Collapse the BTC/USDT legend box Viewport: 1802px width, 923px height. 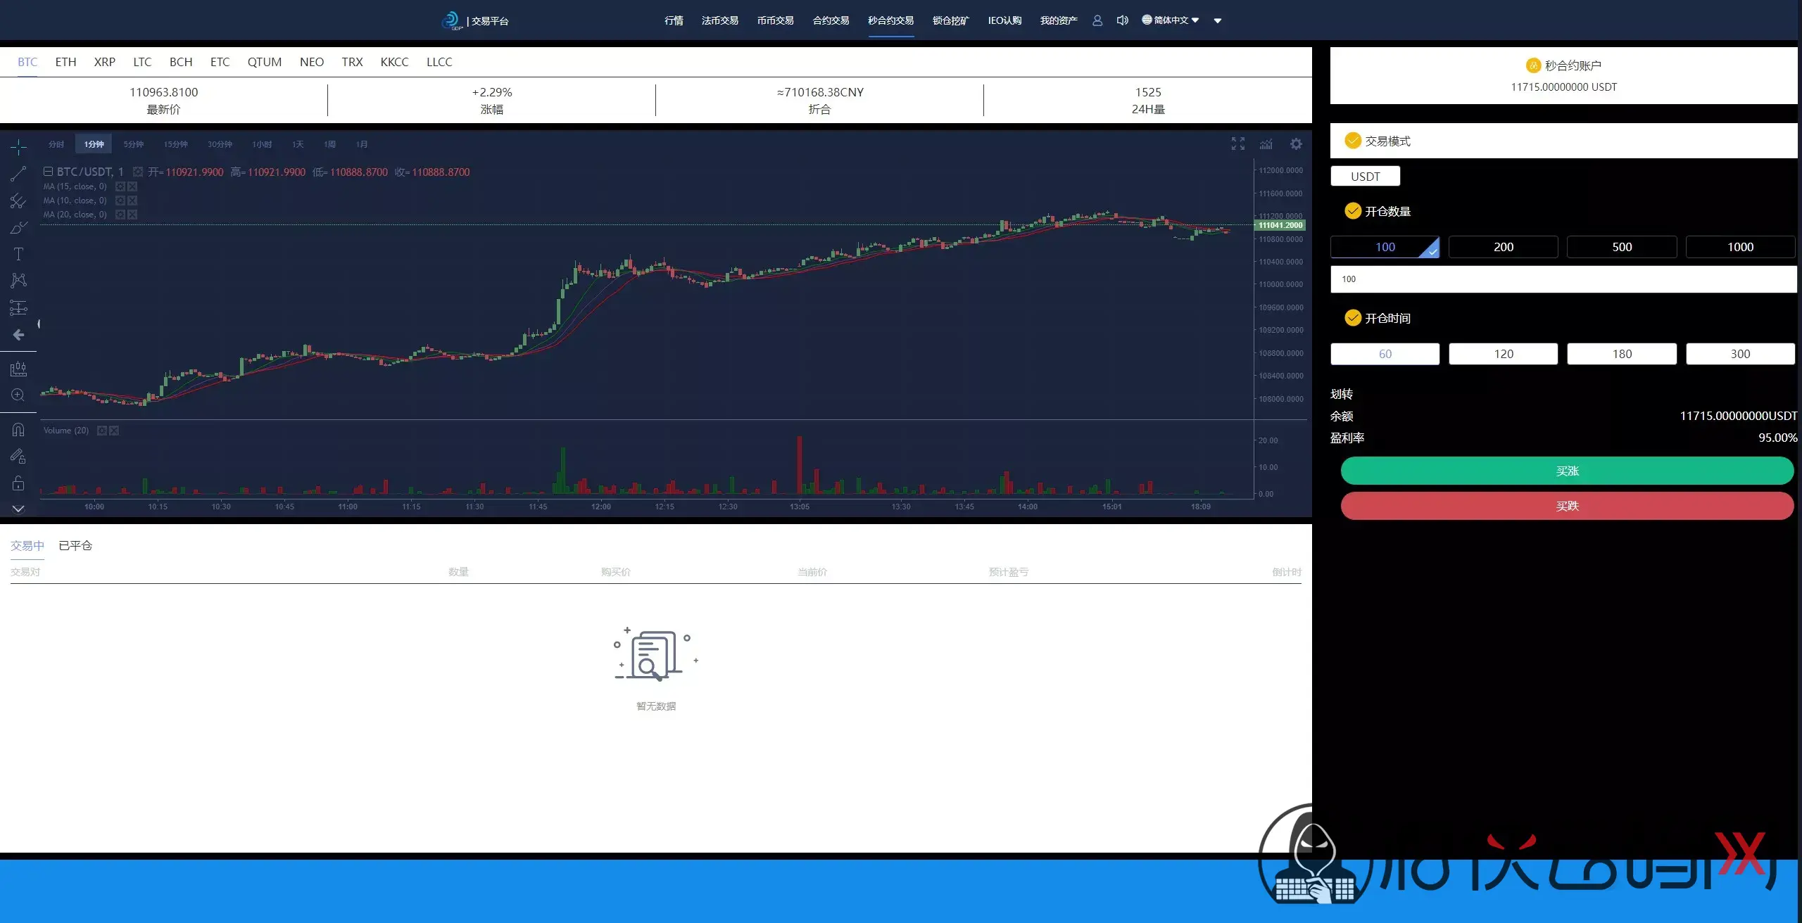click(x=48, y=172)
